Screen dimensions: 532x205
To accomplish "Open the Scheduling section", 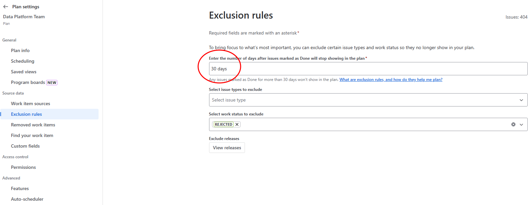I will pos(23,61).
